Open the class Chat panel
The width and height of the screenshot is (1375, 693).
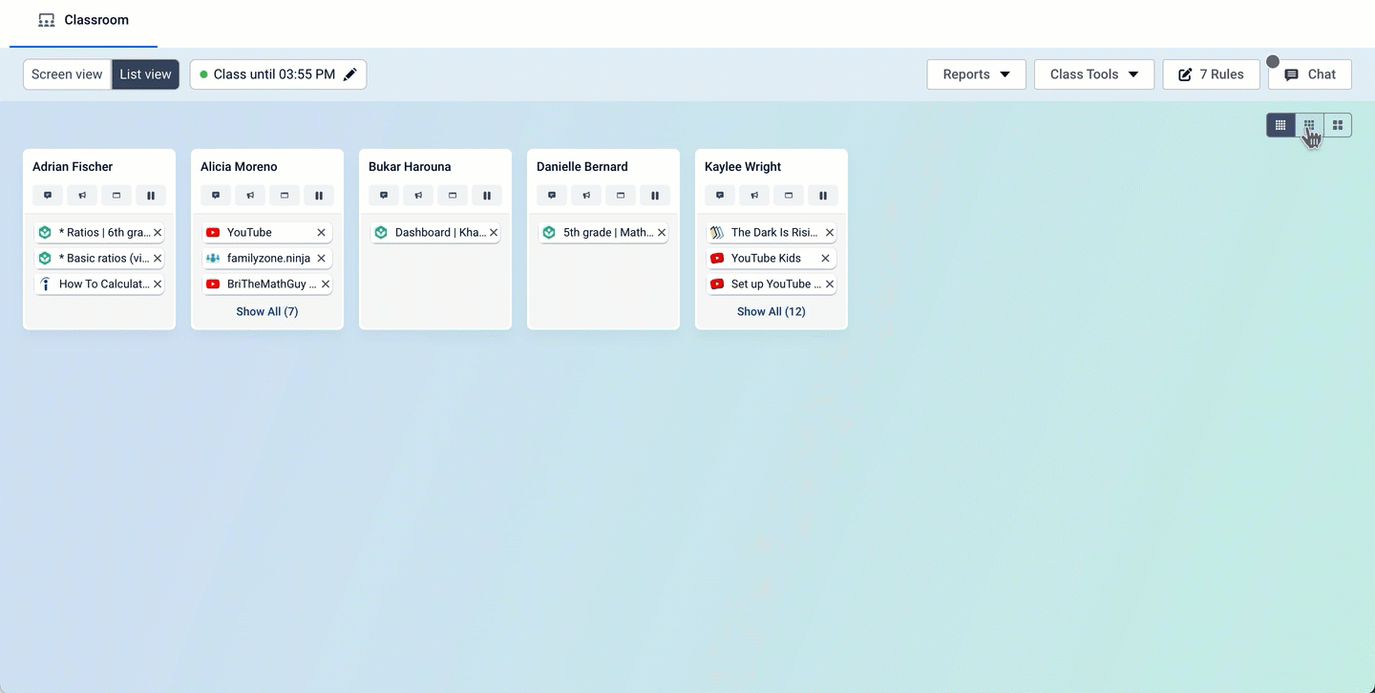point(1310,74)
